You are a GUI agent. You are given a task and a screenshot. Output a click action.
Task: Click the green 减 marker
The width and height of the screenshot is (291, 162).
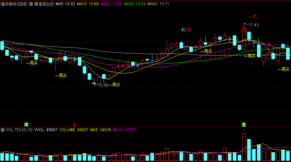pos(26,125)
